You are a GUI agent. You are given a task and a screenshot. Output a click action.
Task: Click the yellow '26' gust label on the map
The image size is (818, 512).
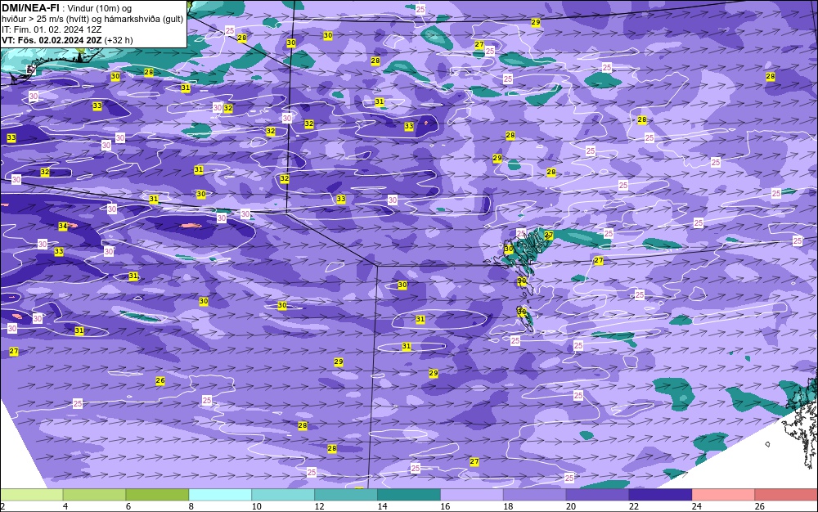point(160,380)
